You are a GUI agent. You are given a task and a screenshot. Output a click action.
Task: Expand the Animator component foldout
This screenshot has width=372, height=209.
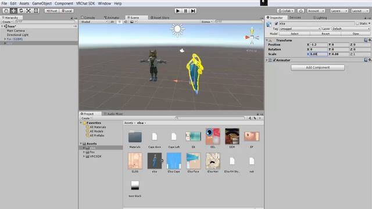267,60
